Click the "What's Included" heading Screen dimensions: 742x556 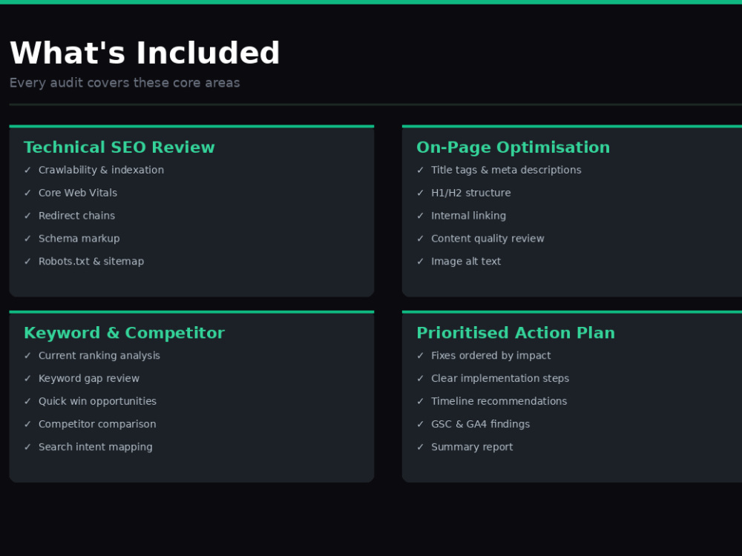click(145, 53)
